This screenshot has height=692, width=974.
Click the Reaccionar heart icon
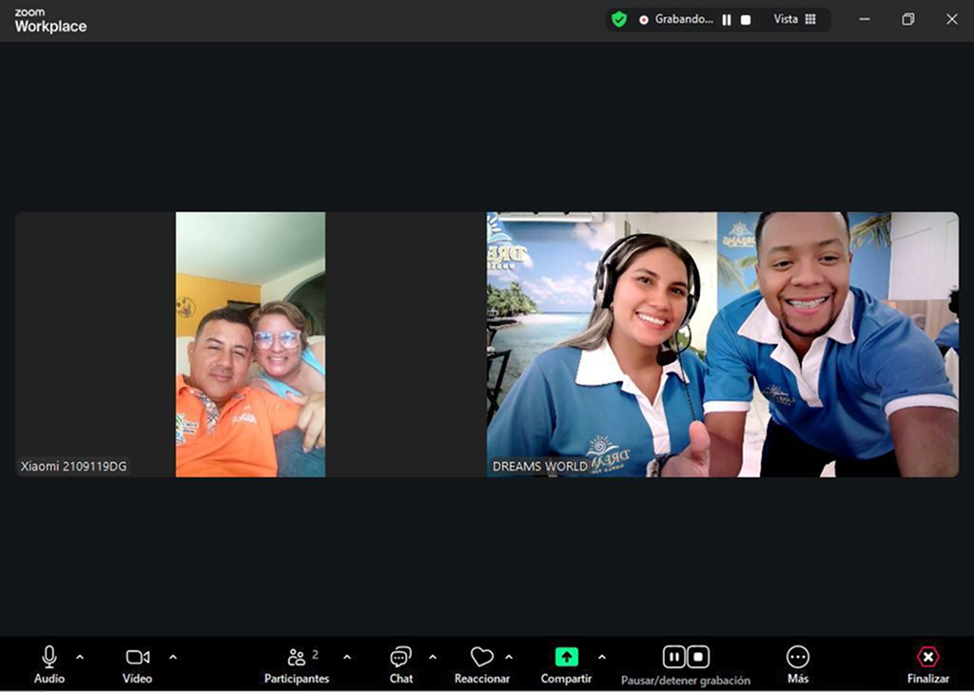click(x=481, y=657)
